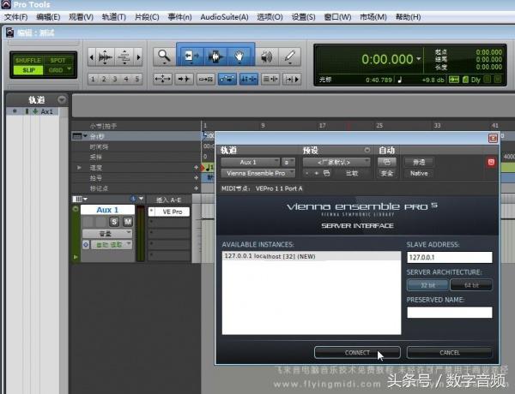
Task: Click the zoom-out left arrow button
Action: 92,57
